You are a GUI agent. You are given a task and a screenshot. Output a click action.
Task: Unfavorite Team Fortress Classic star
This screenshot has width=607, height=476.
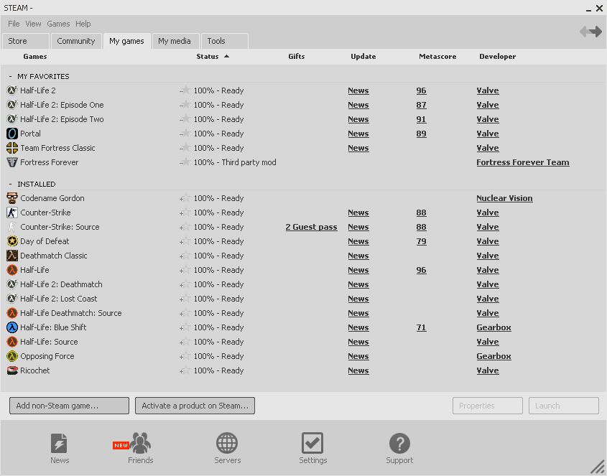[185, 148]
